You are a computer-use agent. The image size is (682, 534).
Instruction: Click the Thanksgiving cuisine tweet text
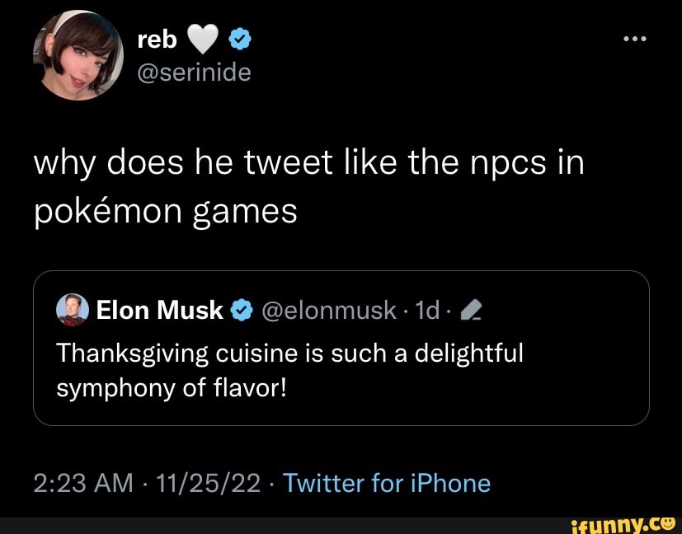(290, 371)
